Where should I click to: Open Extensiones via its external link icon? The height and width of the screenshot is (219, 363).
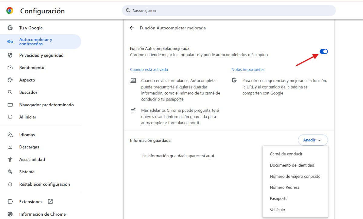click(x=51, y=201)
